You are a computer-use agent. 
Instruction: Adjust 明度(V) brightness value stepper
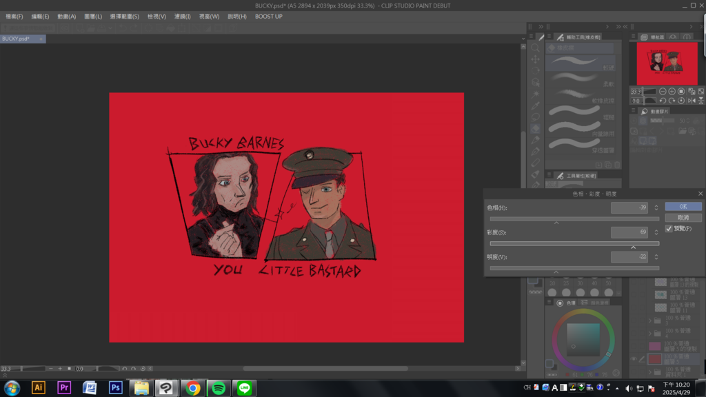point(656,256)
